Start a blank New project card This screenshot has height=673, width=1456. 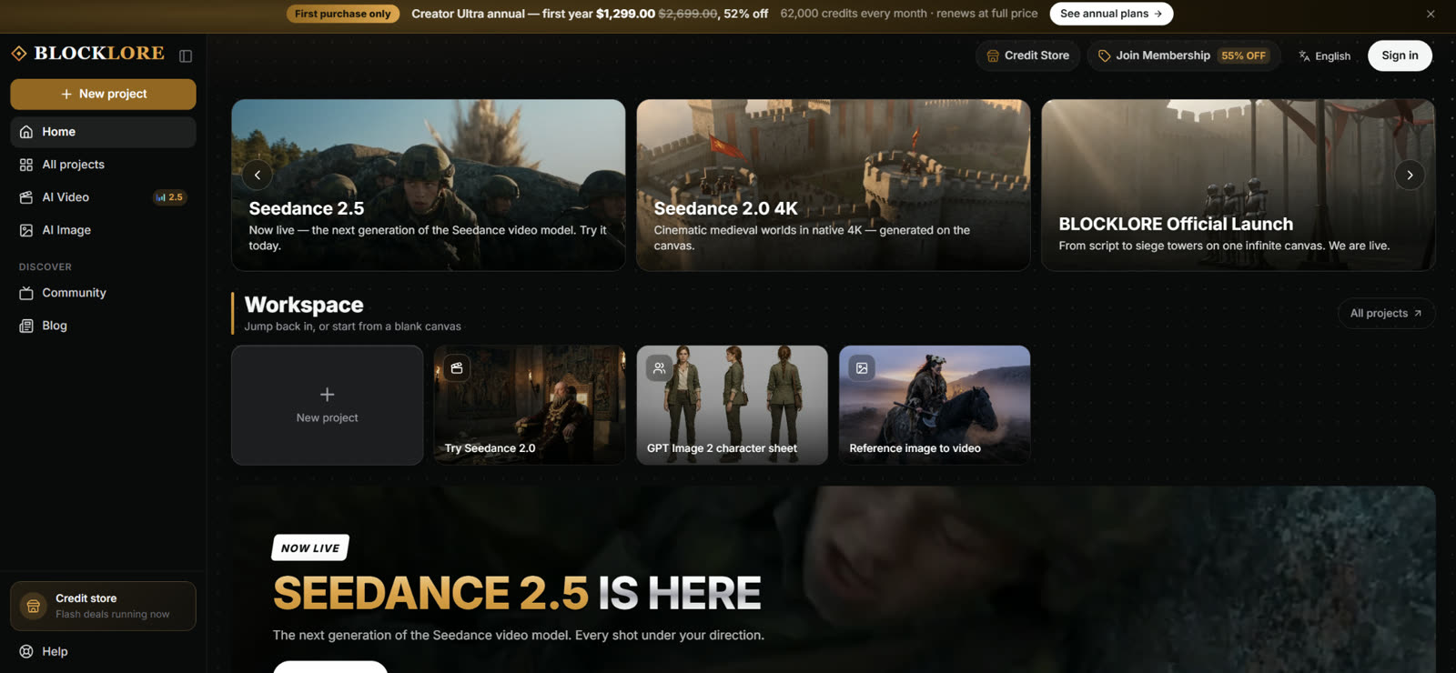[328, 405]
